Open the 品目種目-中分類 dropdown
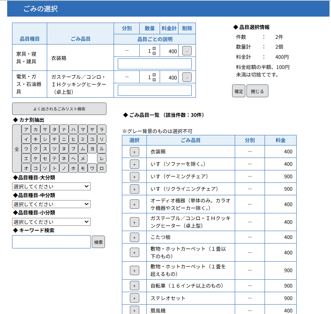 [x=51, y=204]
